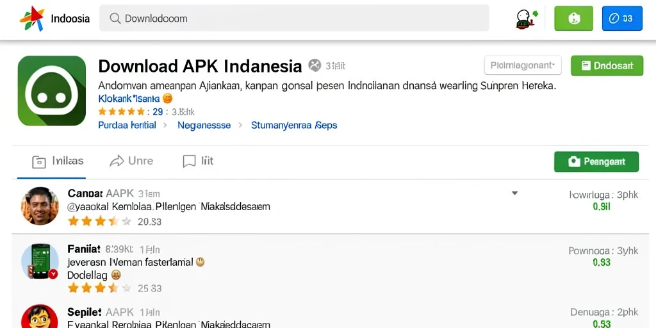Expand the dropdown arrow on Canpar review
This screenshot has width=656, height=328.
click(x=515, y=193)
